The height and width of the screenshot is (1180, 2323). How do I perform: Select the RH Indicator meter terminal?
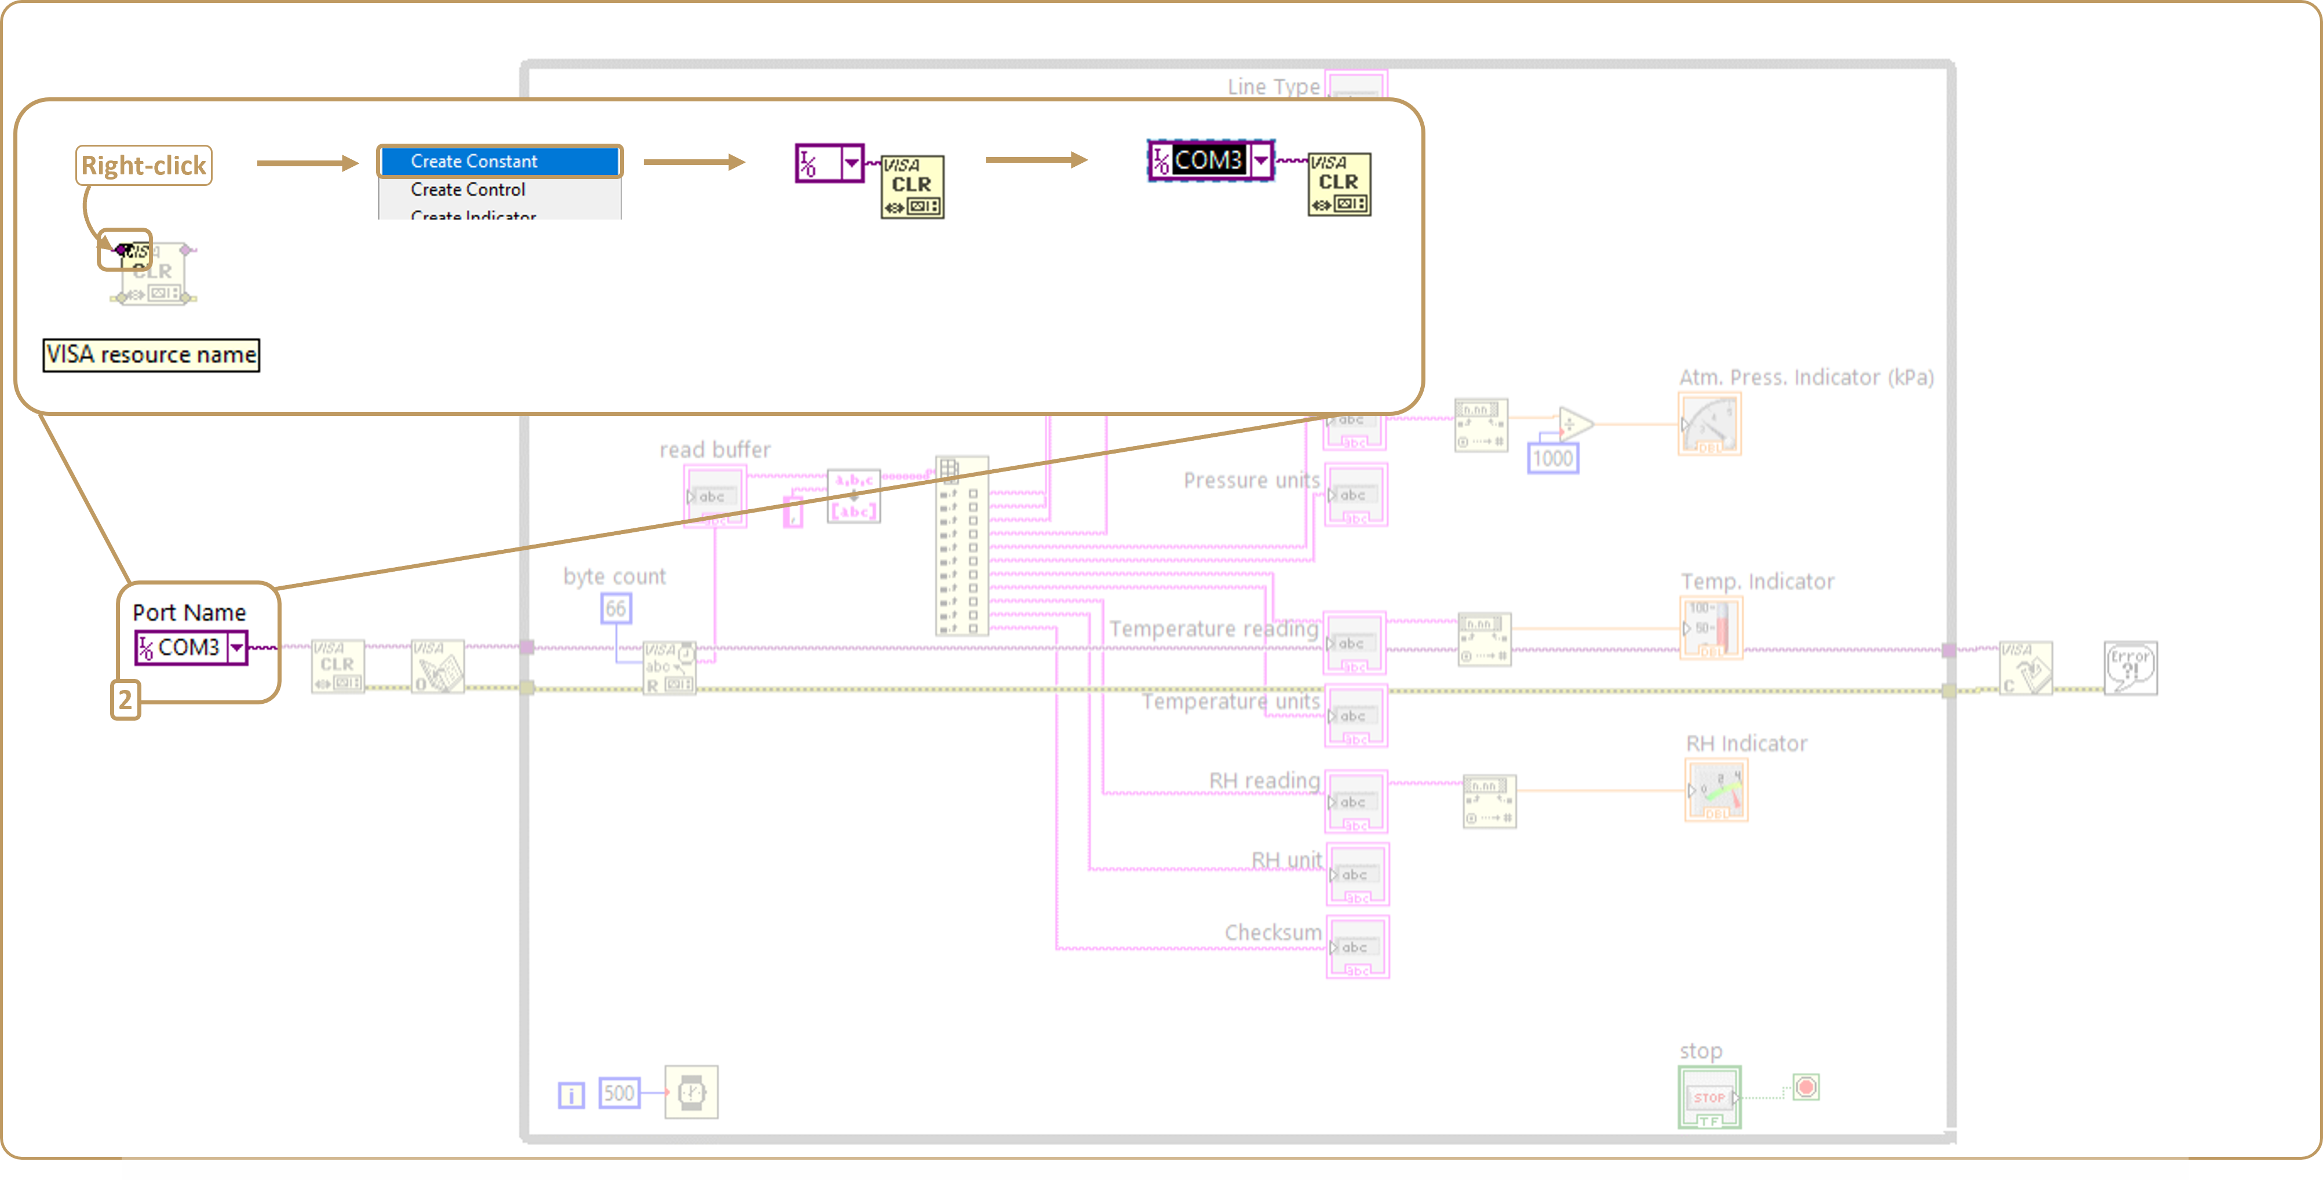tap(1717, 791)
